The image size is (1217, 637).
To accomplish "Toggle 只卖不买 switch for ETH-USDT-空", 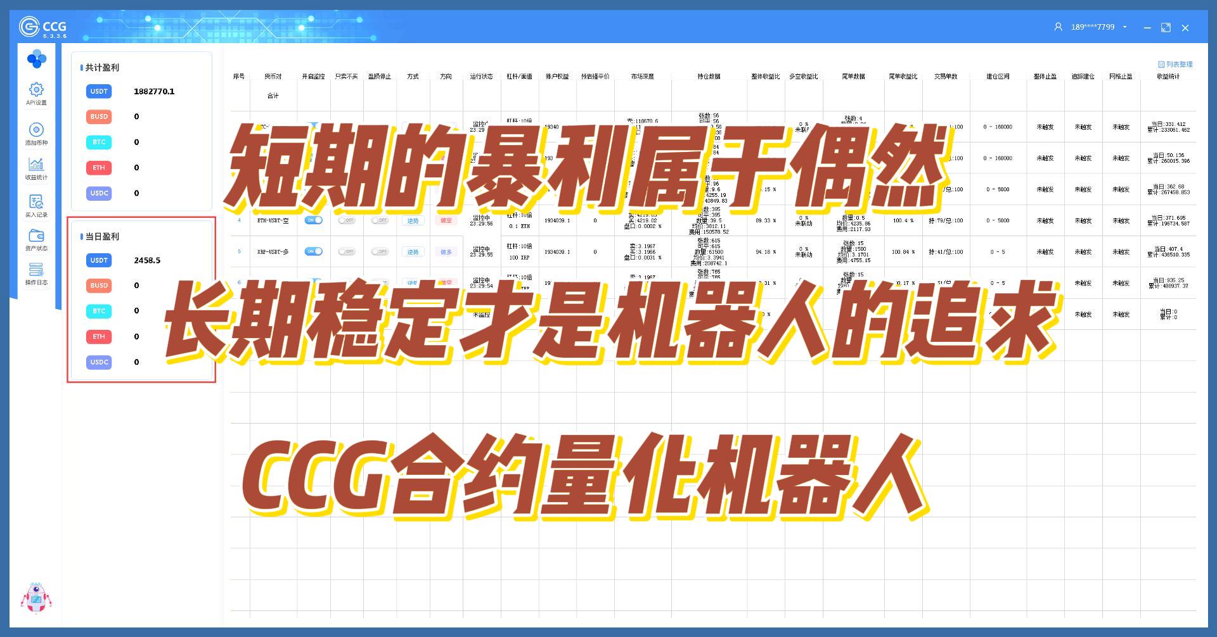I will pyautogui.click(x=346, y=220).
